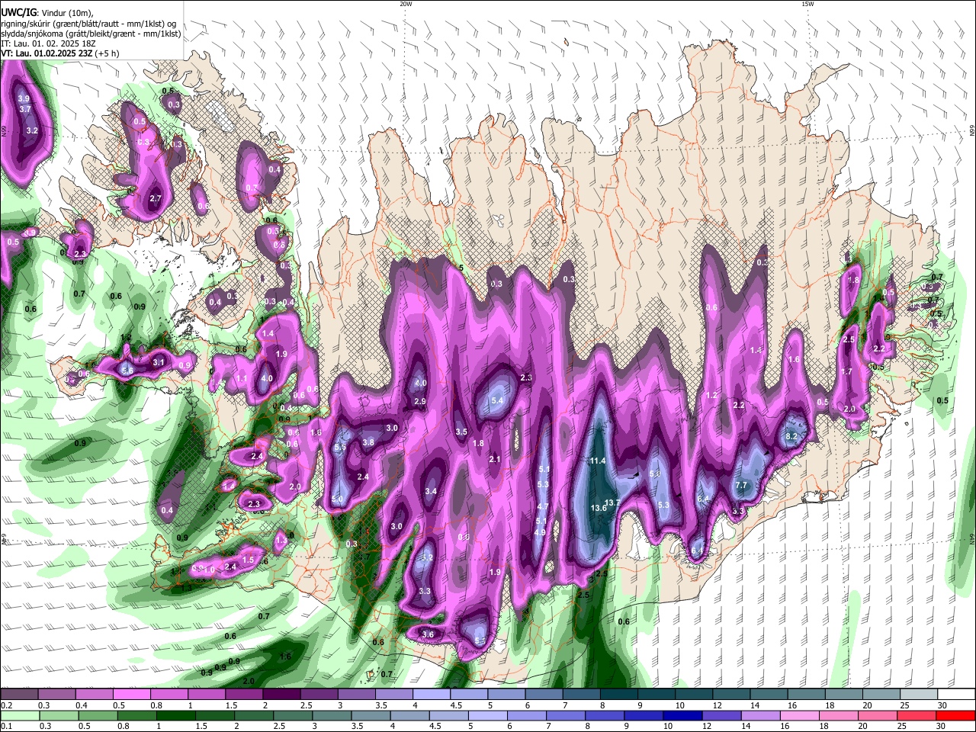976x732 pixels.
Task: Select top legend swatch between 4 and 4.5
Action: click(432, 695)
